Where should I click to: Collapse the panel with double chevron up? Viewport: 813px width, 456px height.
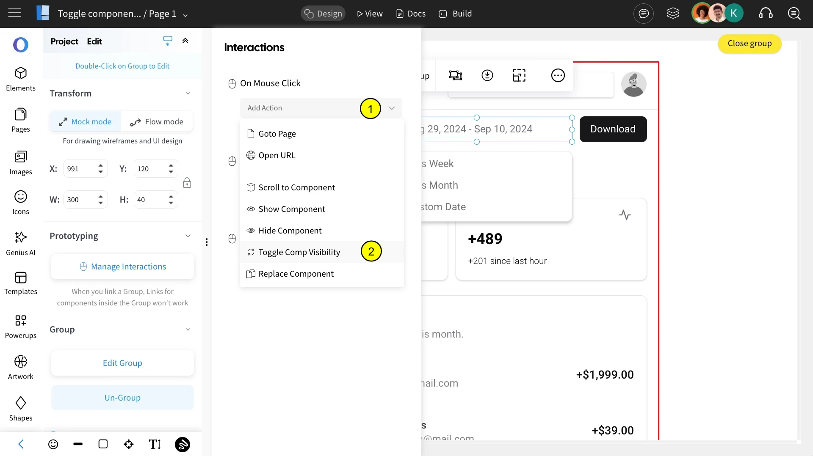tap(185, 41)
